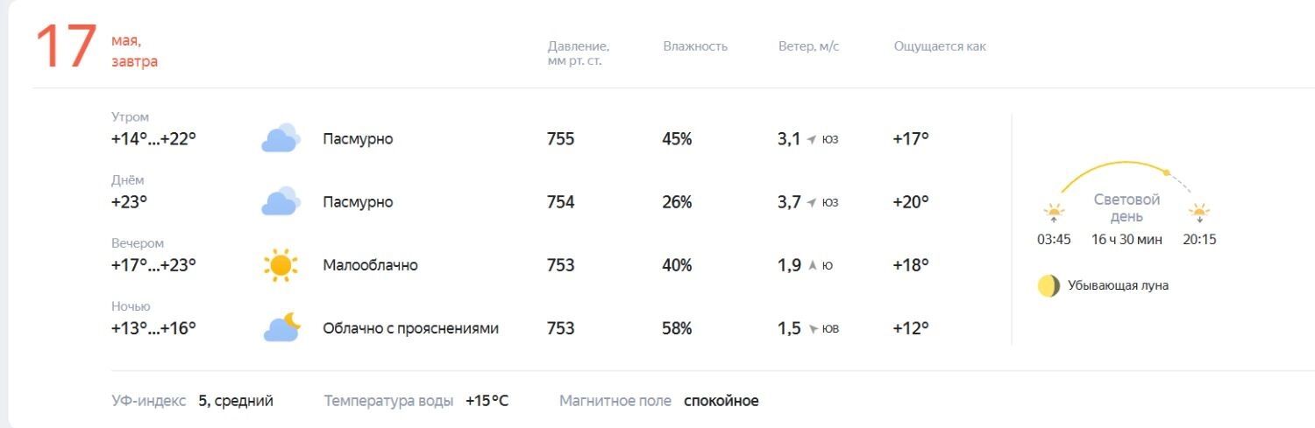This screenshot has height=428, width=1315.
Task: Click the evening sun weather icon
Action: click(281, 265)
